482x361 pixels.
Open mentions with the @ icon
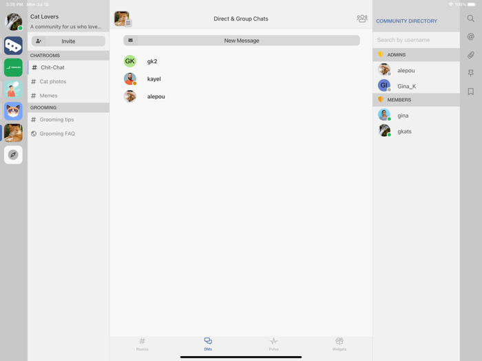[470, 37]
